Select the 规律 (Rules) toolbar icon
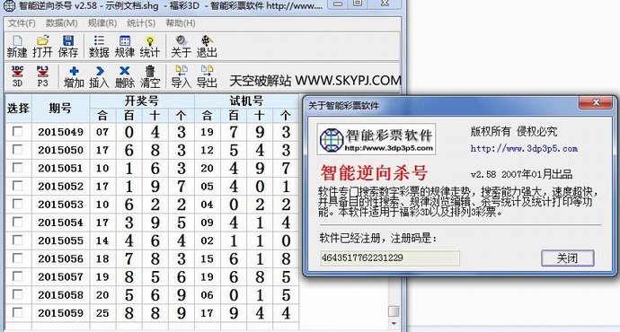This screenshot has width=620, height=332. click(125, 46)
